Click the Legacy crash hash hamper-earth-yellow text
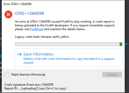This screenshot has width=129, height=93. (42, 37)
